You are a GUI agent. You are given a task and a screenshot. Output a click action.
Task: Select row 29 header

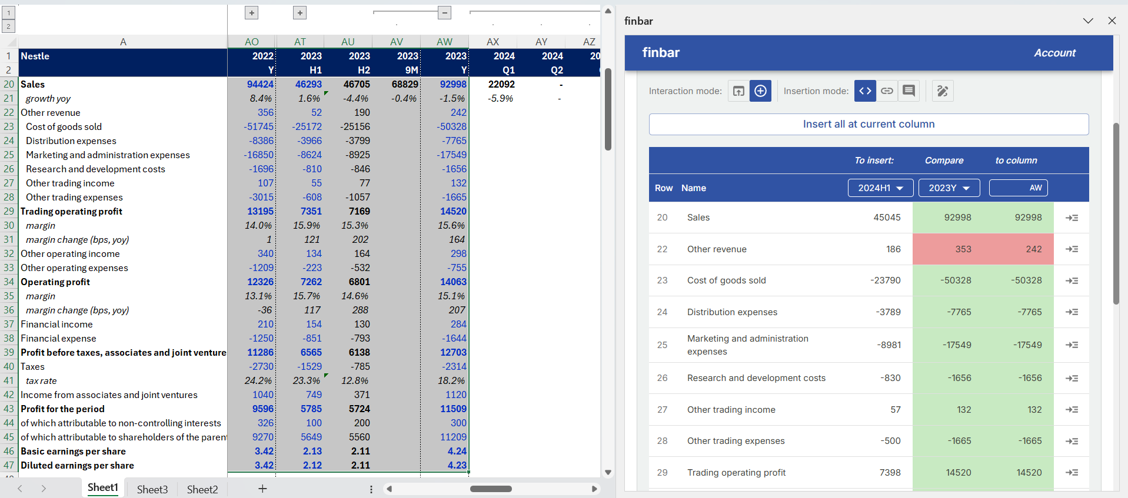pos(9,211)
